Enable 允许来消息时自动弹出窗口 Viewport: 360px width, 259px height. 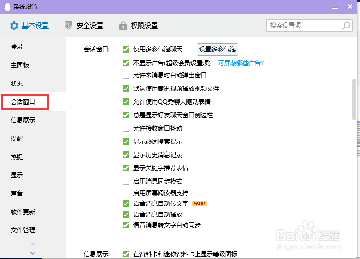126,75
